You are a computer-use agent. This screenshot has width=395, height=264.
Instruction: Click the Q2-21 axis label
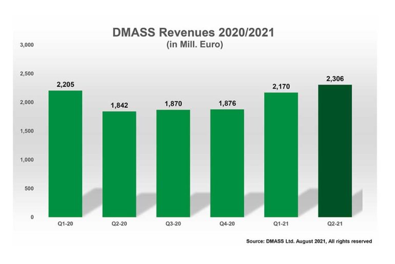pos(334,224)
